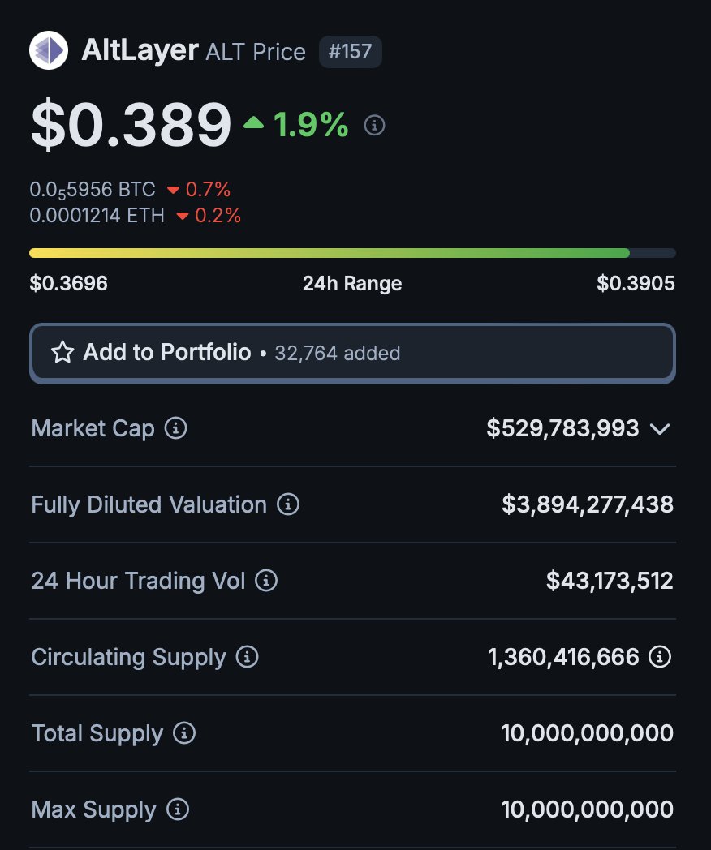Open info icon next to Circulating Supply label
711x850 pixels.
coord(248,657)
